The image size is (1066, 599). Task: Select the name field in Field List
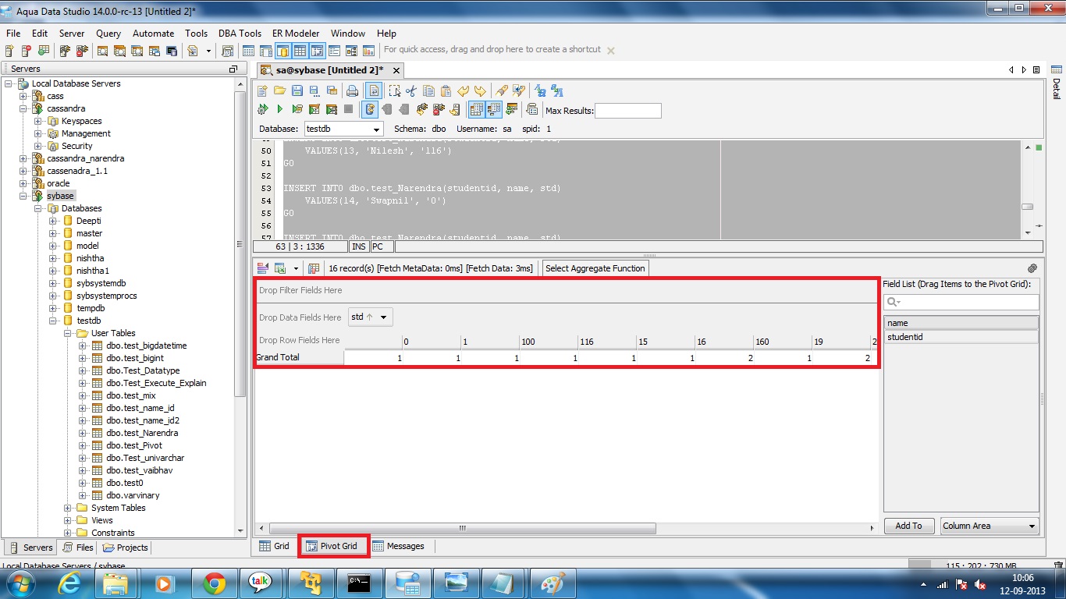961,323
